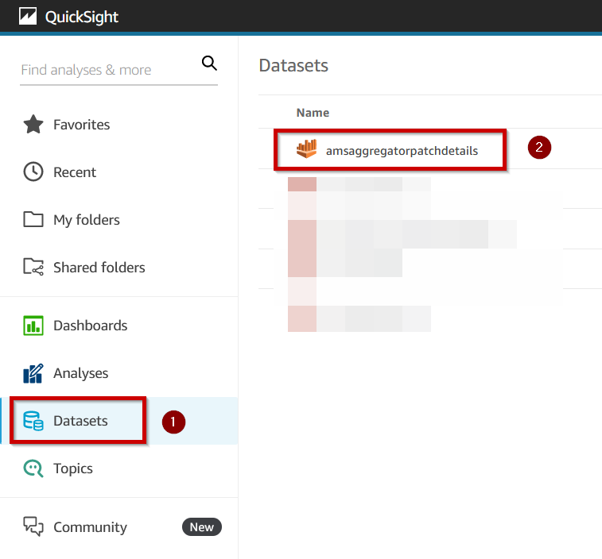602x559 pixels.
Task: Click the New badge beside Community
Action: [201, 526]
